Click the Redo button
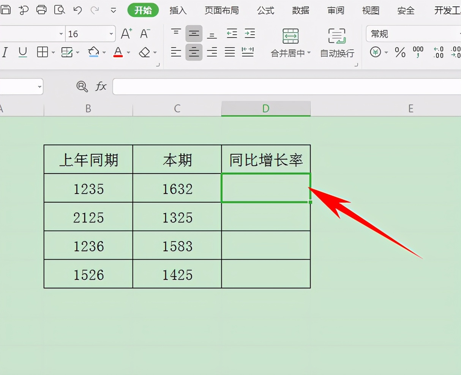 [95, 10]
